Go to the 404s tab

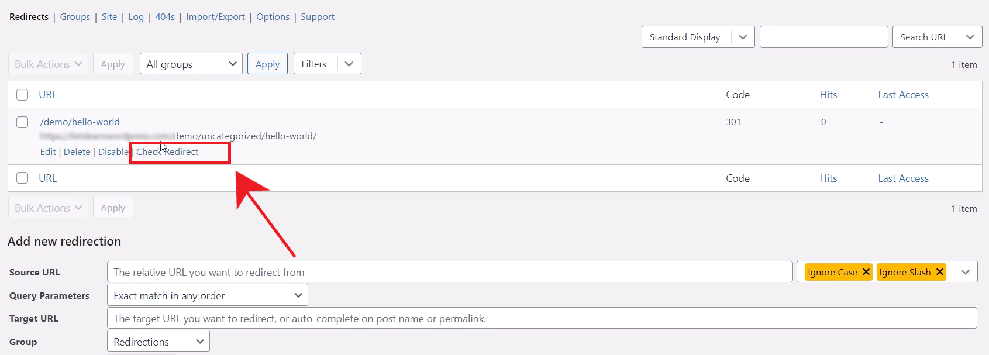point(165,17)
